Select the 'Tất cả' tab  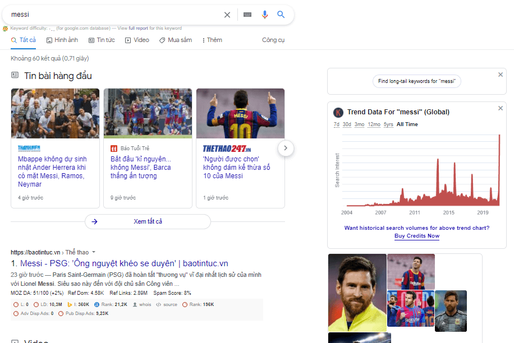pos(23,40)
